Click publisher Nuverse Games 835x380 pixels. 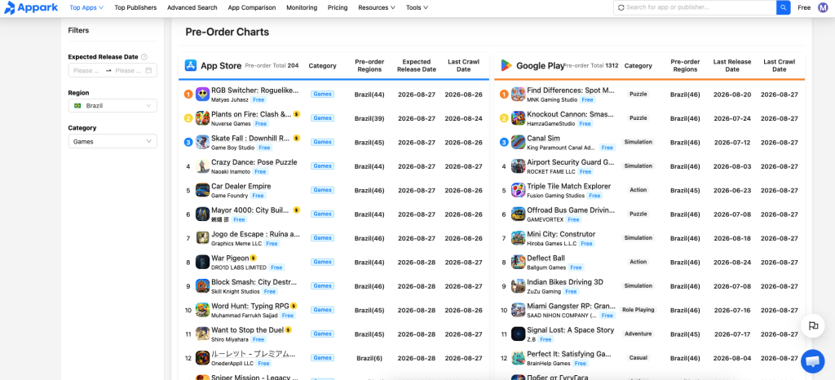(x=231, y=123)
